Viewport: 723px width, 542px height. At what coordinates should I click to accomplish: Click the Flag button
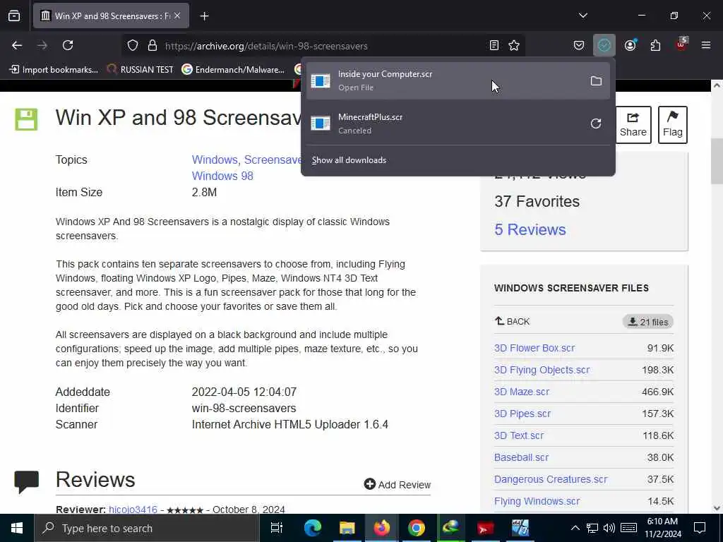[672, 125]
